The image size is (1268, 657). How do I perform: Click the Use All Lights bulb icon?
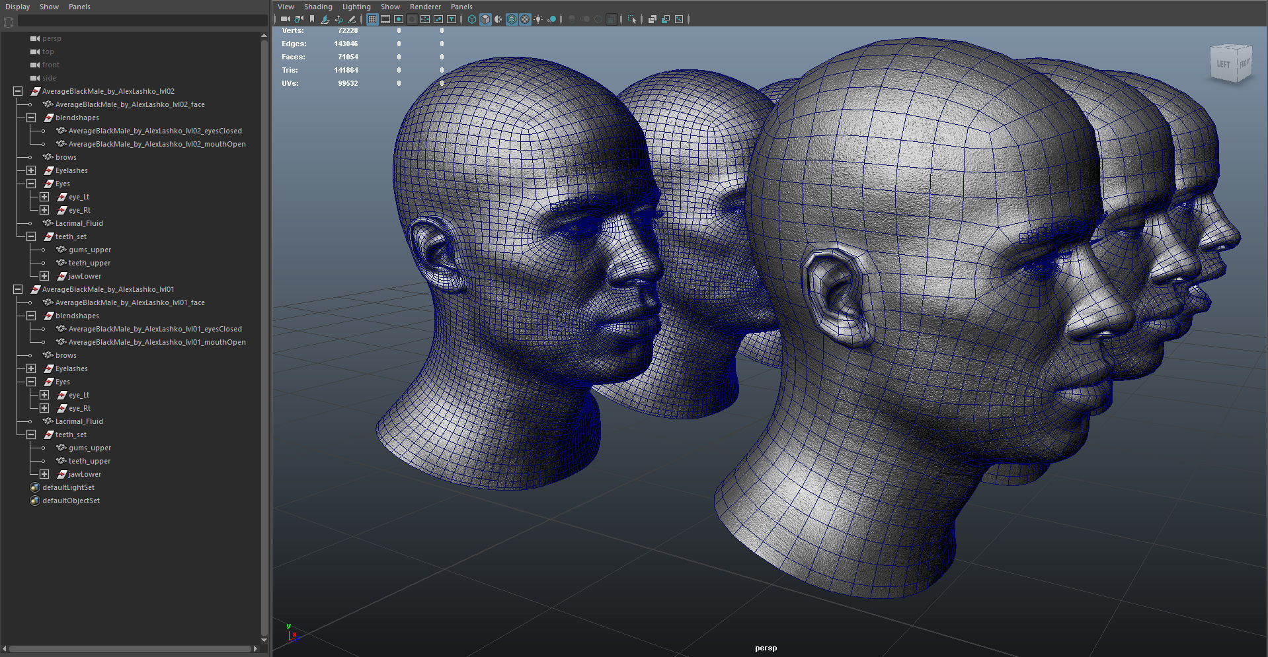click(538, 19)
